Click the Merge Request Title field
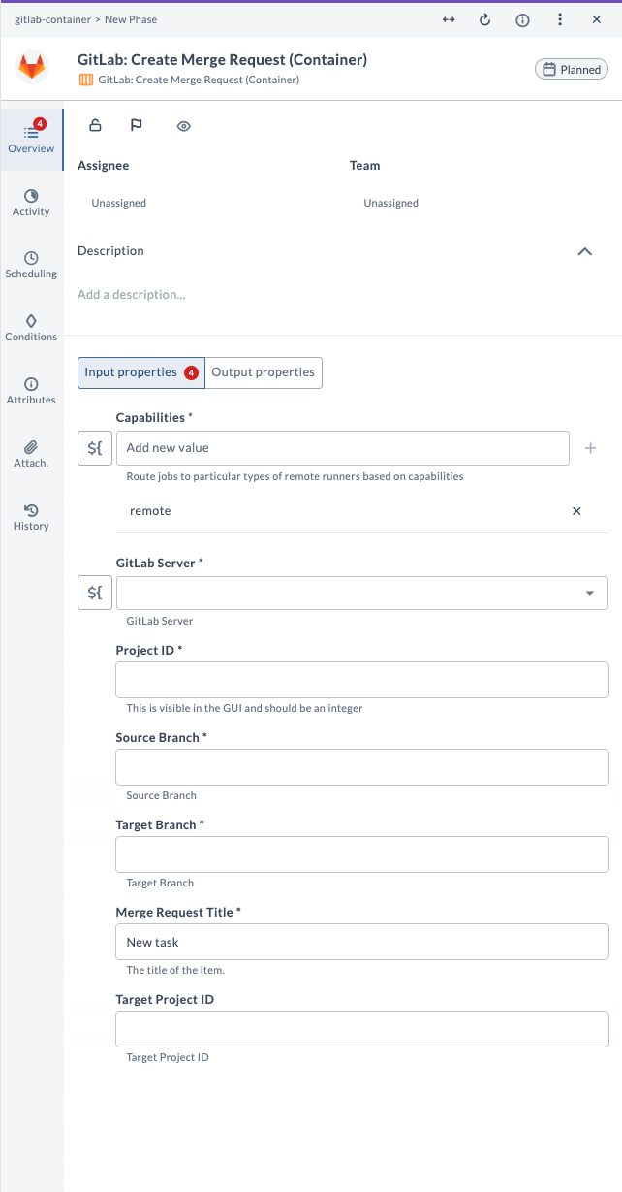Viewport: 622px width, 1192px height. 362,942
